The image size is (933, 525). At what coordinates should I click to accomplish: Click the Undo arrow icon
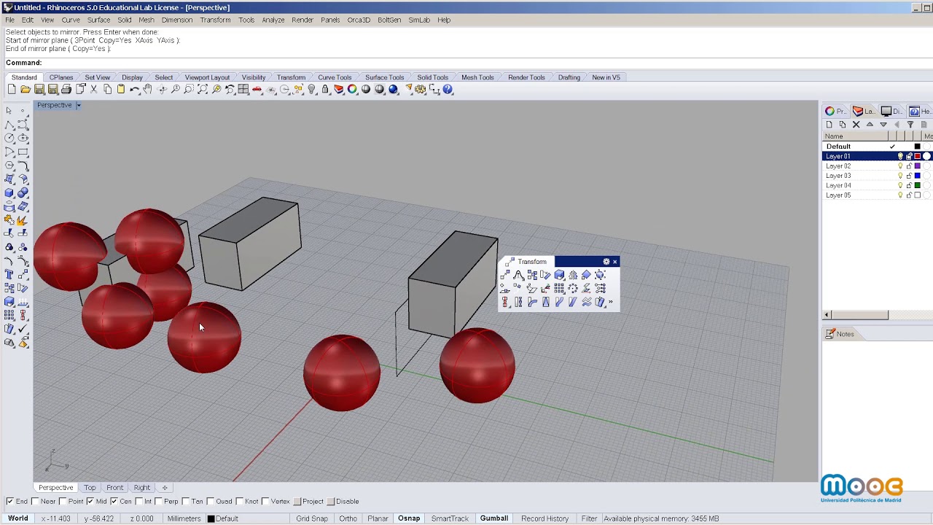pyautogui.click(x=135, y=90)
